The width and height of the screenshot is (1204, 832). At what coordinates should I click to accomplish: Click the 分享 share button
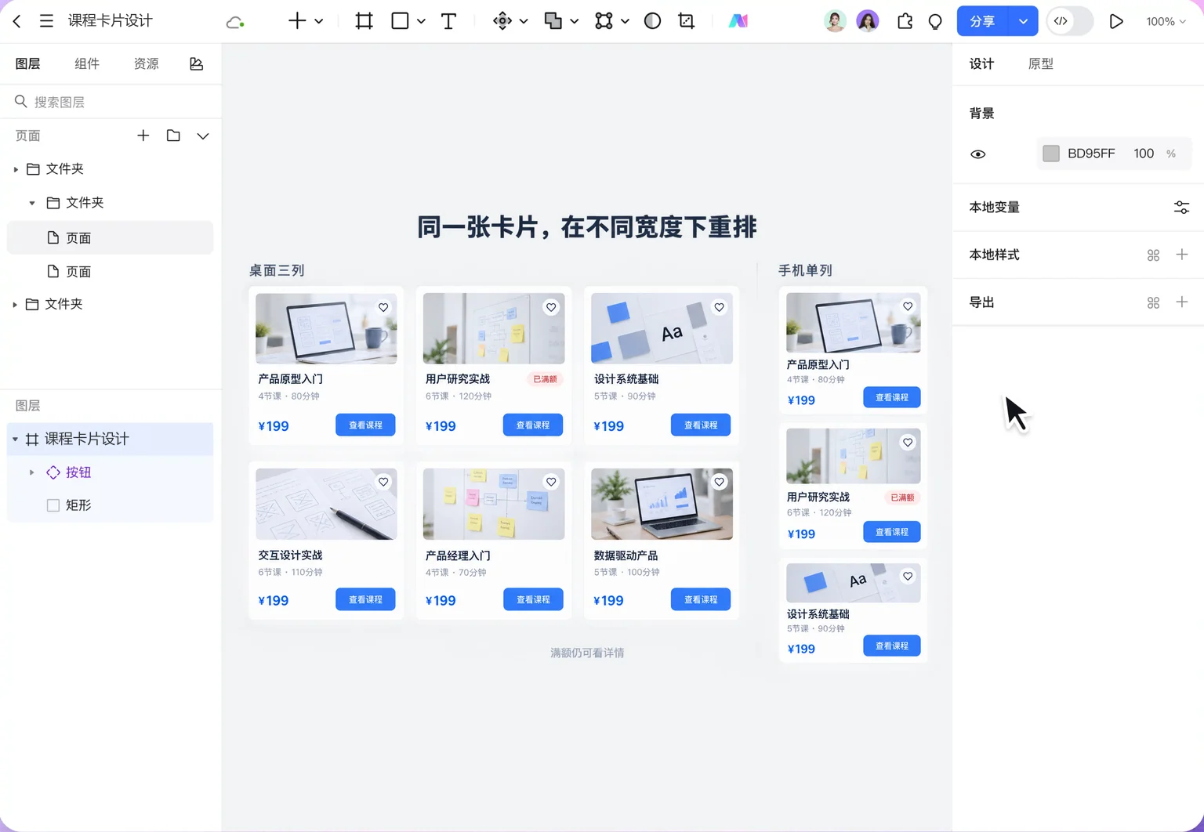click(982, 21)
